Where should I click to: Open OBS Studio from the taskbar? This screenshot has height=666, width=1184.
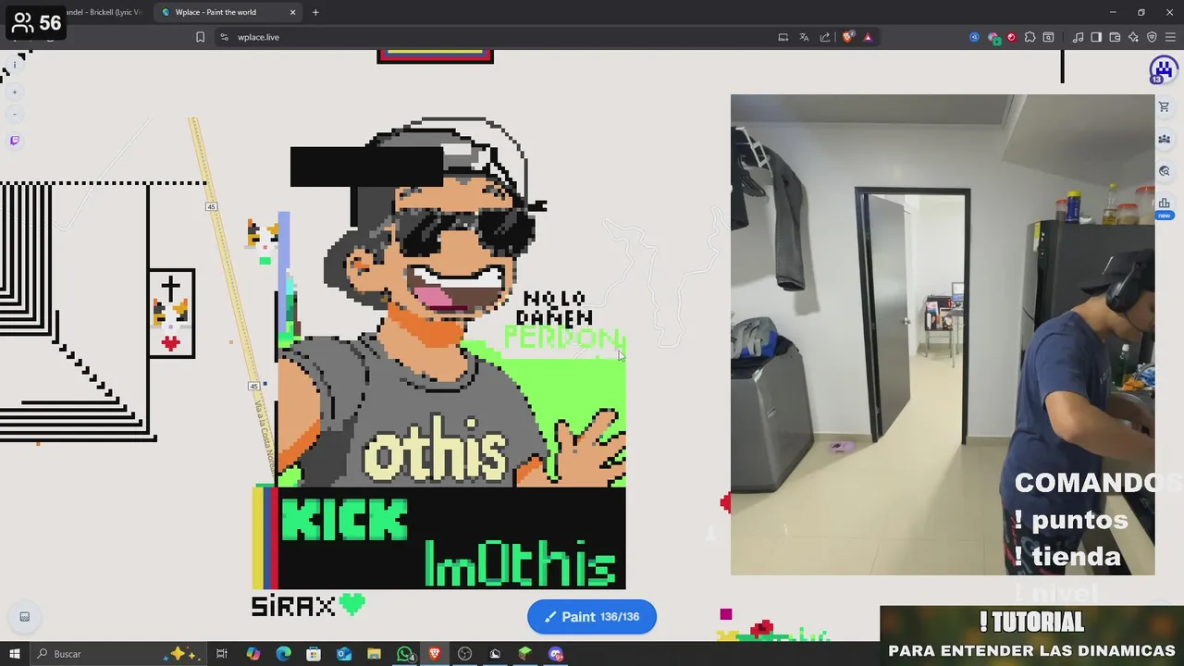click(x=464, y=654)
